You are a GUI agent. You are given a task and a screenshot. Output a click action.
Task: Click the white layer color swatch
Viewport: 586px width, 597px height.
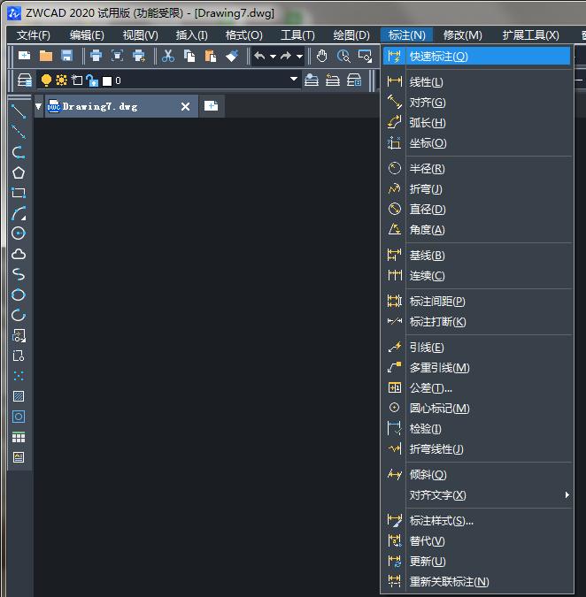[x=107, y=80]
